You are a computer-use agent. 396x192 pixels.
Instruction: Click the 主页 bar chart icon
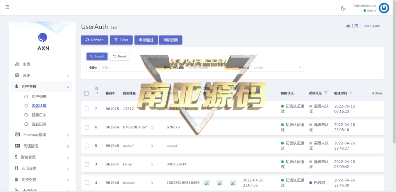coord(17,64)
